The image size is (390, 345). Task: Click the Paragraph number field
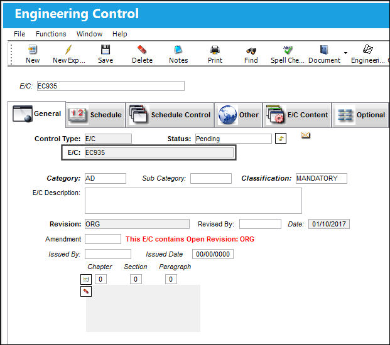(171, 279)
